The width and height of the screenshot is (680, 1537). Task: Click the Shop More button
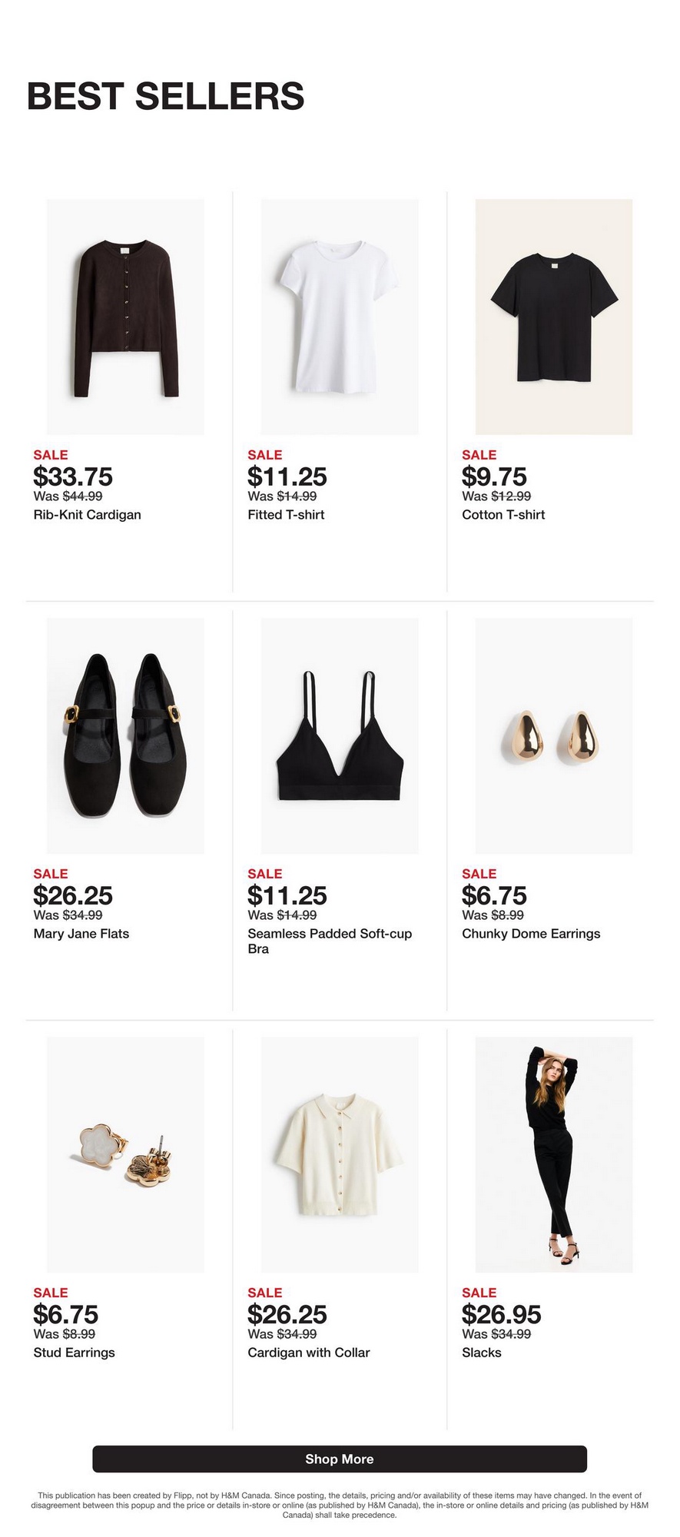tap(340, 1459)
